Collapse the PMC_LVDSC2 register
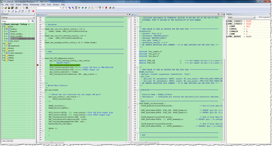 [227, 24]
